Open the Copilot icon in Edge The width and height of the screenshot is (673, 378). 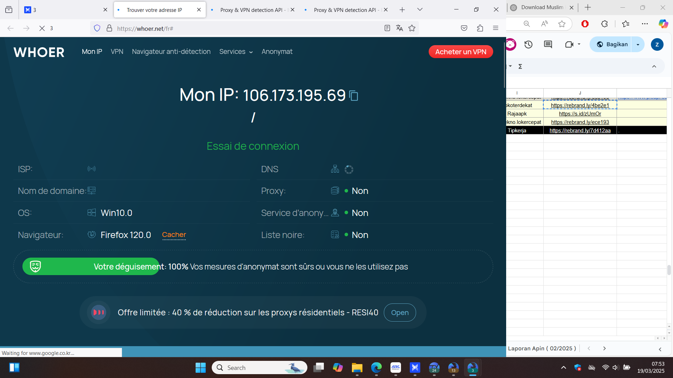click(x=663, y=24)
